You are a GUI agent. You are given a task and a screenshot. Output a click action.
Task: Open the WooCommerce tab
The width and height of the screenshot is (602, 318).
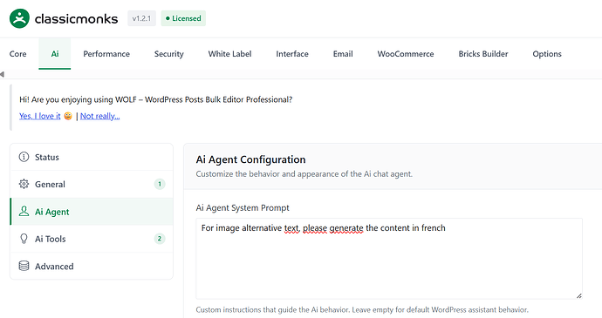pyautogui.click(x=406, y=54)
